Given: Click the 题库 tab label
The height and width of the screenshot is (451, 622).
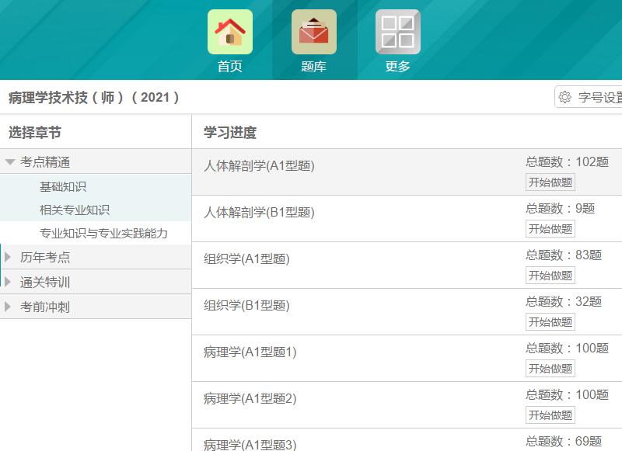Looking at the screenshot, I should [x=314, y=66].
